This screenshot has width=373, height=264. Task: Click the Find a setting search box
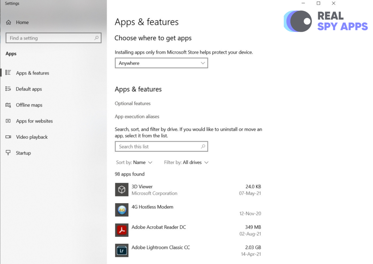pyautogui.click(x=54, y=38)
